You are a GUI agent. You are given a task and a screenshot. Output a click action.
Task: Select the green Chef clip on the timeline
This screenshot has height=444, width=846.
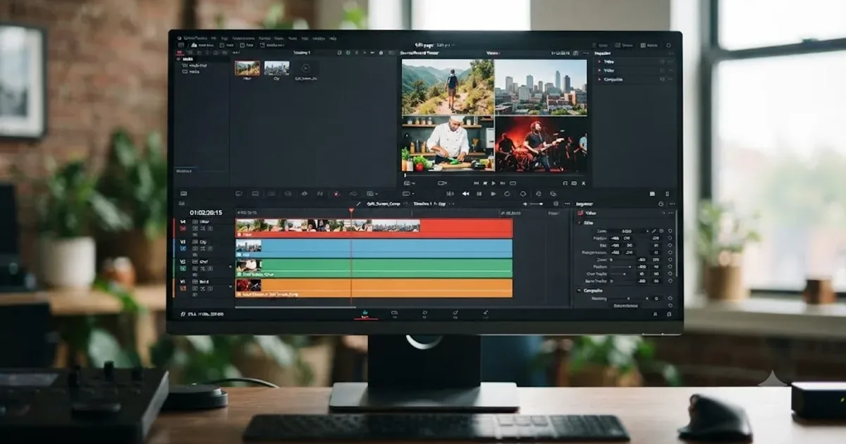[374, 268]
